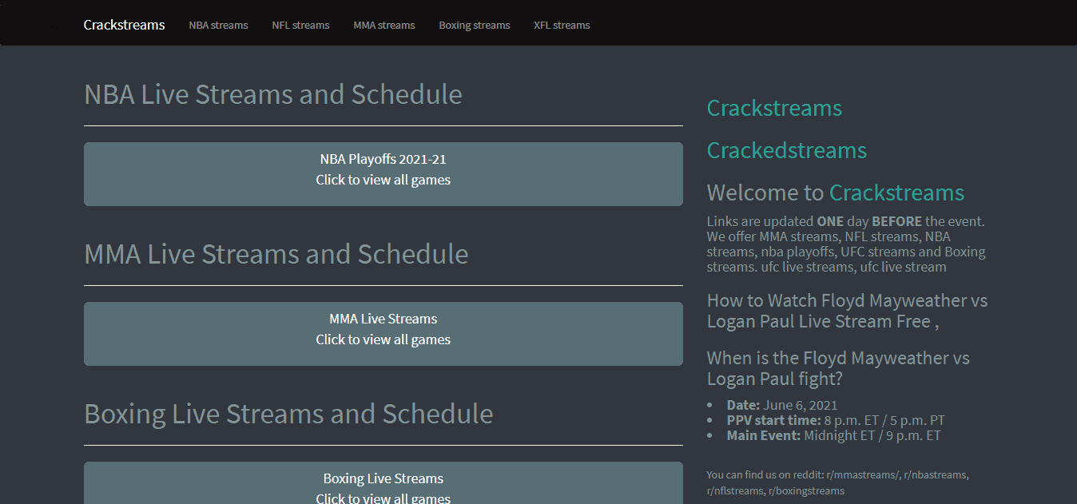Open the NBA streams menu item
Viewport: 1077px width, 504px height.
(x=218, y=26)
